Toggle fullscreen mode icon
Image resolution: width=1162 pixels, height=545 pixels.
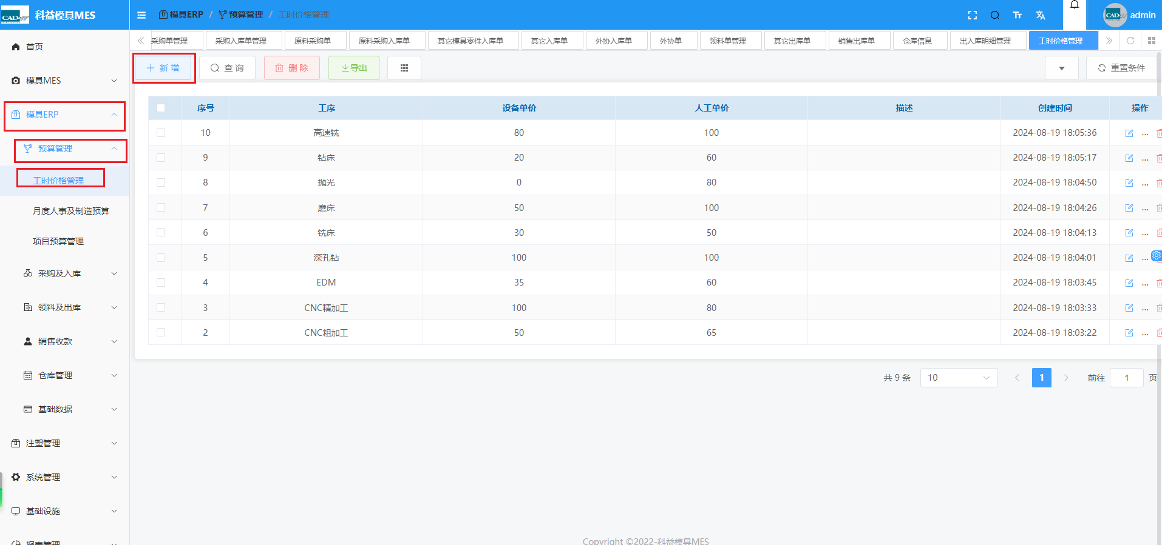point(973,15)
